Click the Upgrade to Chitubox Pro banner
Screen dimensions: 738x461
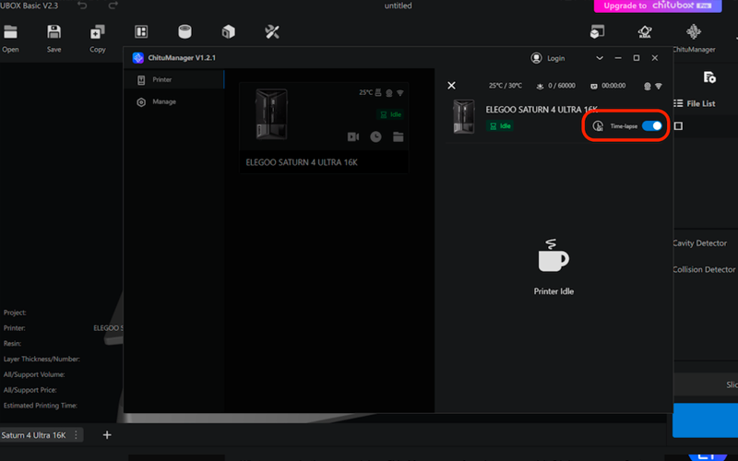[658, 6]
